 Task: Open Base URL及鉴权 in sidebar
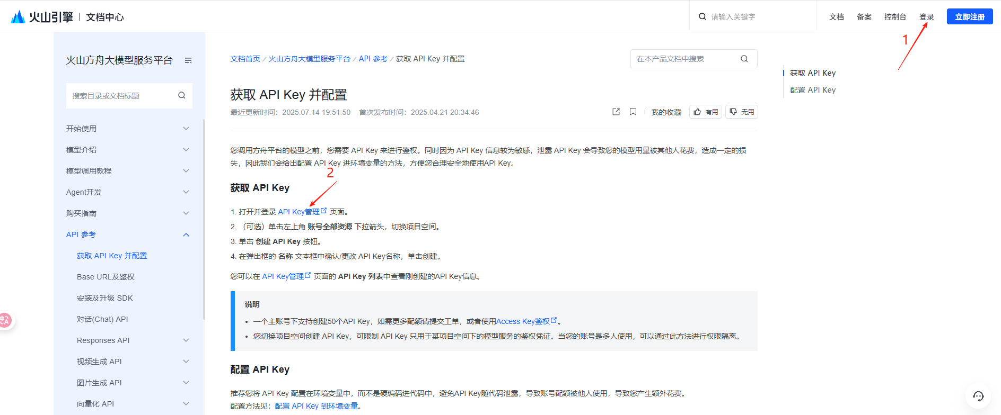[x=106, y=277]
